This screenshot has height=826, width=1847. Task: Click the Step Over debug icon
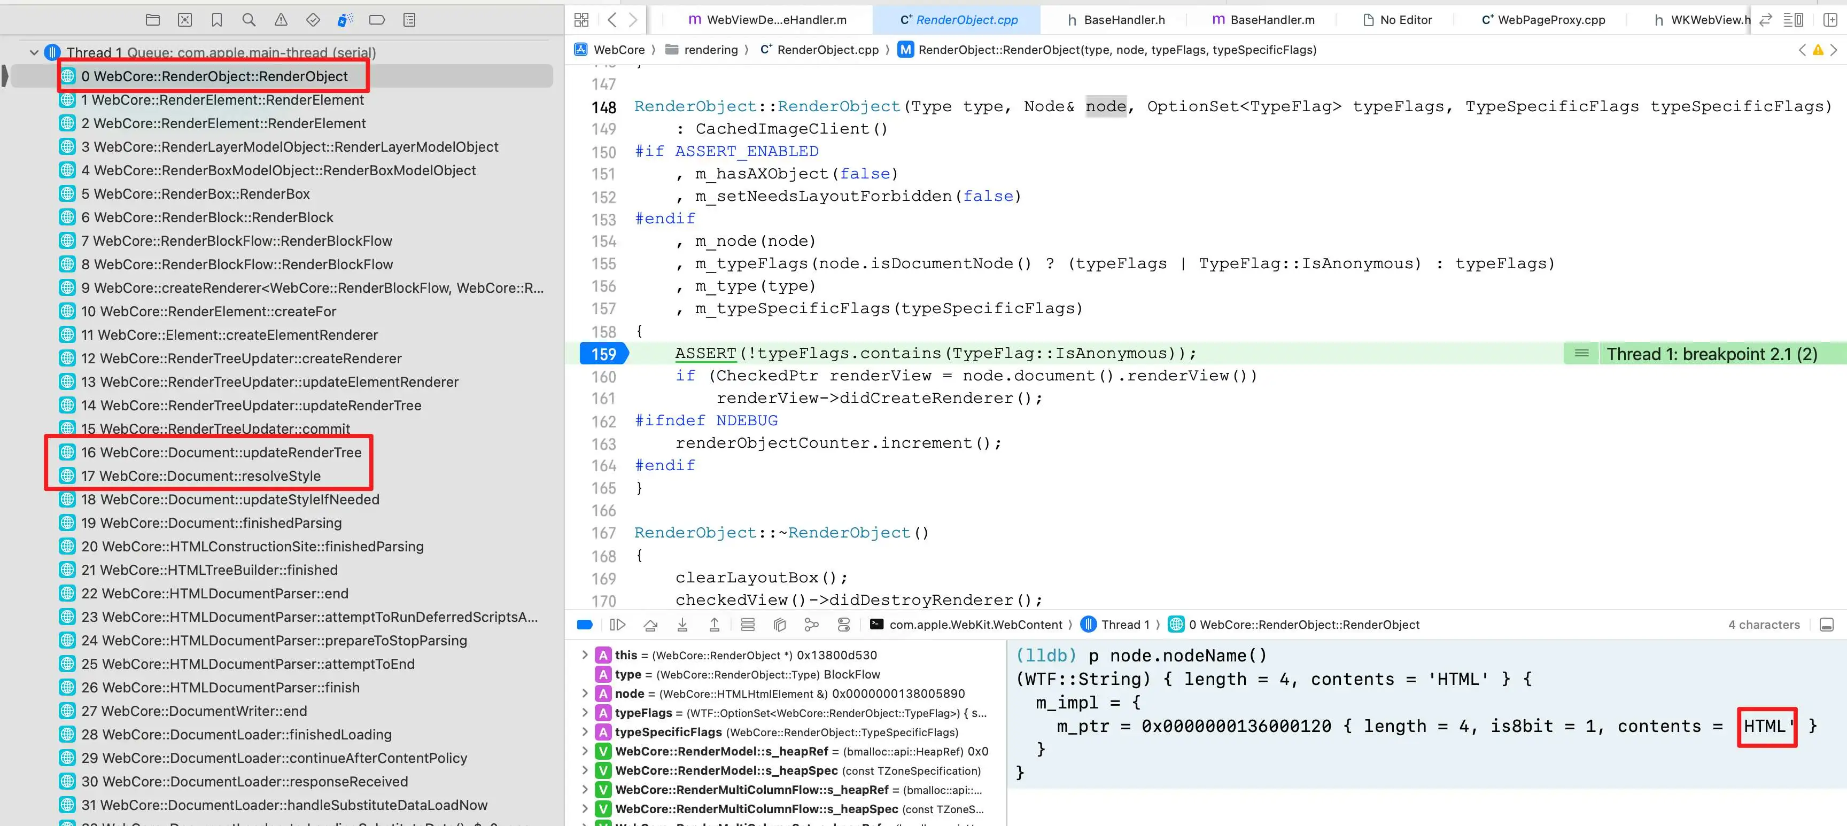click(x=650, y=625)
